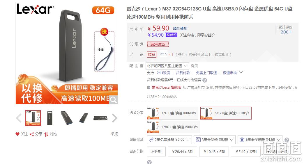Claim the 满54减15 coupon
Viewport: 304px width, 164px height.
tap(158, 44)
